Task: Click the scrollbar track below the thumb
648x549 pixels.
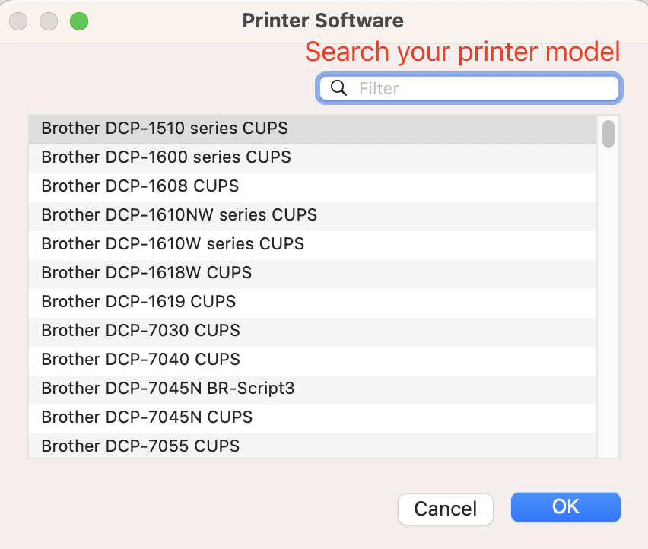Action: [608, 304]
